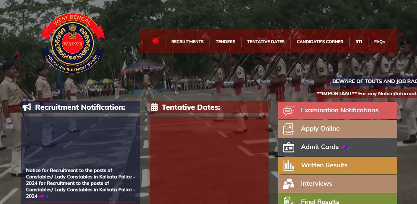
Task: Click the Examination Notifications button
Action: 339,110
